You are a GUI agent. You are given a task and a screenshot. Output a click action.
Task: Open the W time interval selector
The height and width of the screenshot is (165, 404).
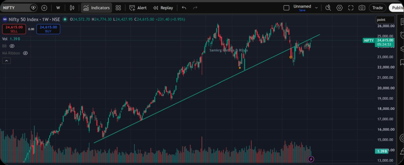coord(58,8)
